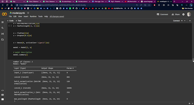
Task: Add a cell with + Code button
Action: pyautogui.click(x=10, y=21)
